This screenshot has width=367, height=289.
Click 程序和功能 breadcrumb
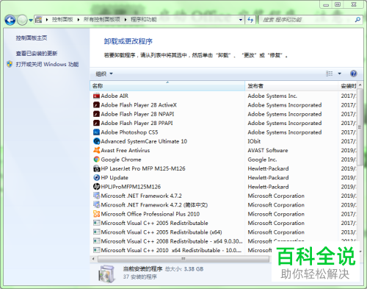[144, 20]
